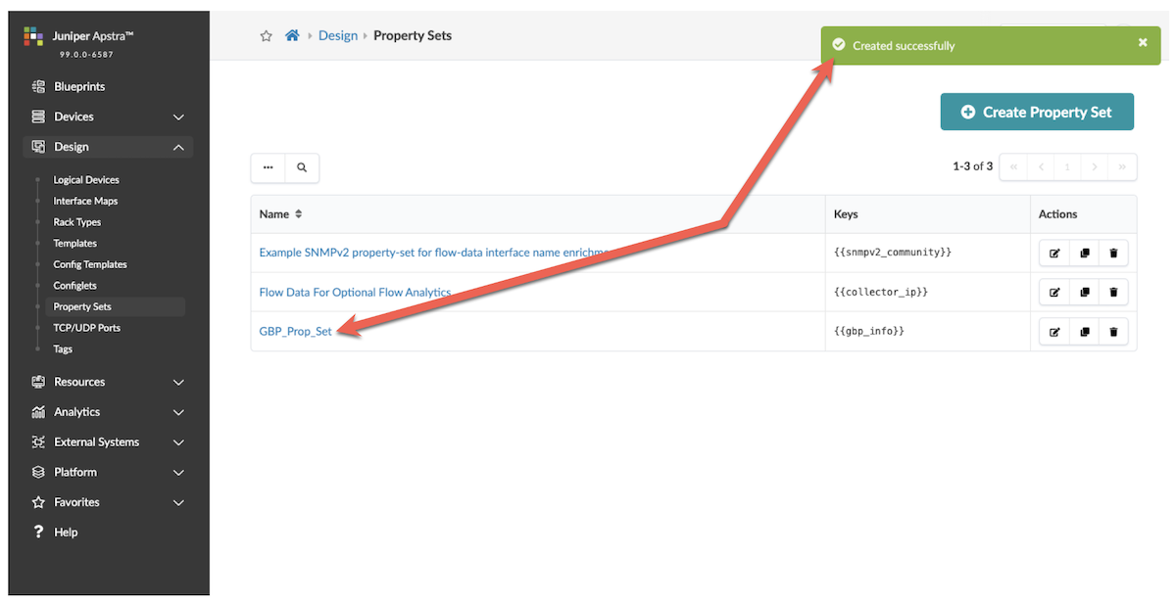This screenshot has width=1176, height=603.
Task: Go to previous page of results
Action: coord(1041,167)
